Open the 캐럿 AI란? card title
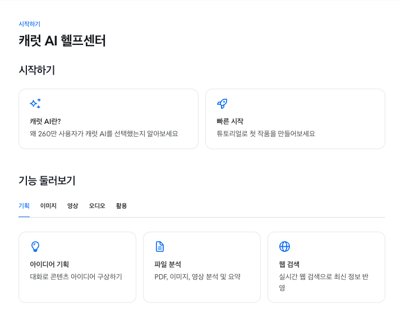This screenshot has width=401, height=313. [45, 121]
